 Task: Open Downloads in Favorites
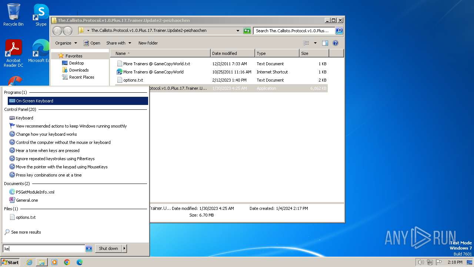79,70
